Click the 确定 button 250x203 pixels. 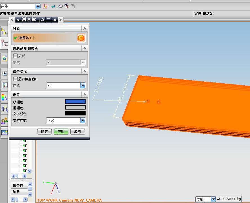(44, 132)
